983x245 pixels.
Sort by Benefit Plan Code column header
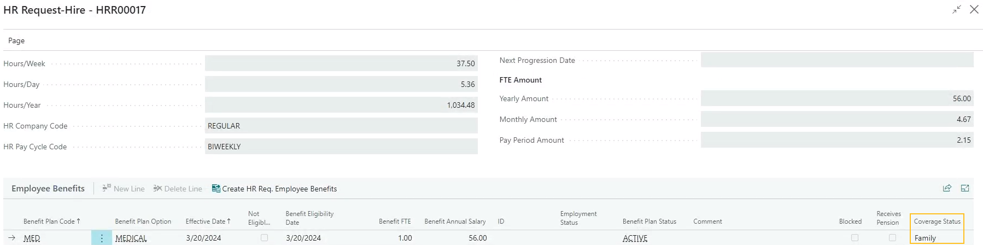51,221
